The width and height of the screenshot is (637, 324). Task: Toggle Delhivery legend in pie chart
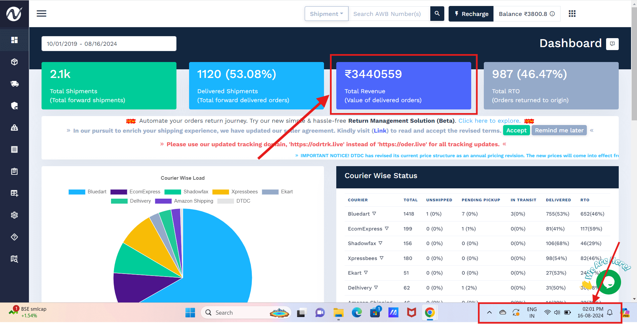tap(131, 201)
